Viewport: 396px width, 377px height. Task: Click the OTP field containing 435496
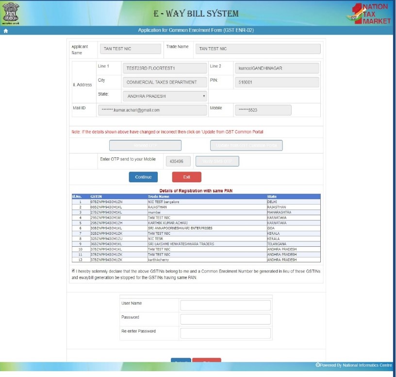tap(178, 161)
